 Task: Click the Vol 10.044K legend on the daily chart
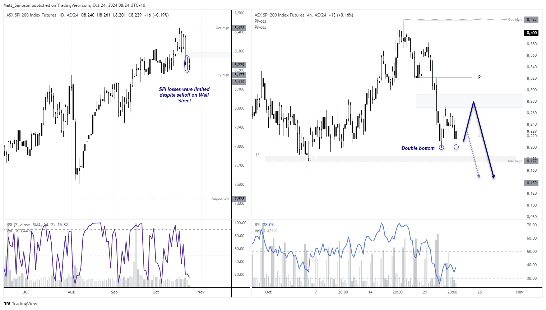tap(19, 231)
